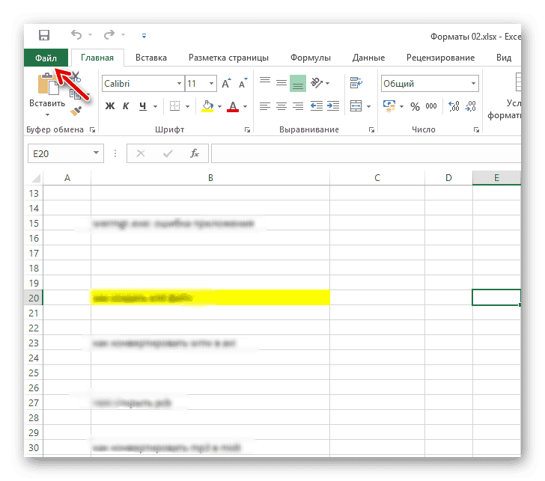Open Merge and Center dropdown arrow
Image resolution: width=545 pixels, height=481 pixels.
369,107
